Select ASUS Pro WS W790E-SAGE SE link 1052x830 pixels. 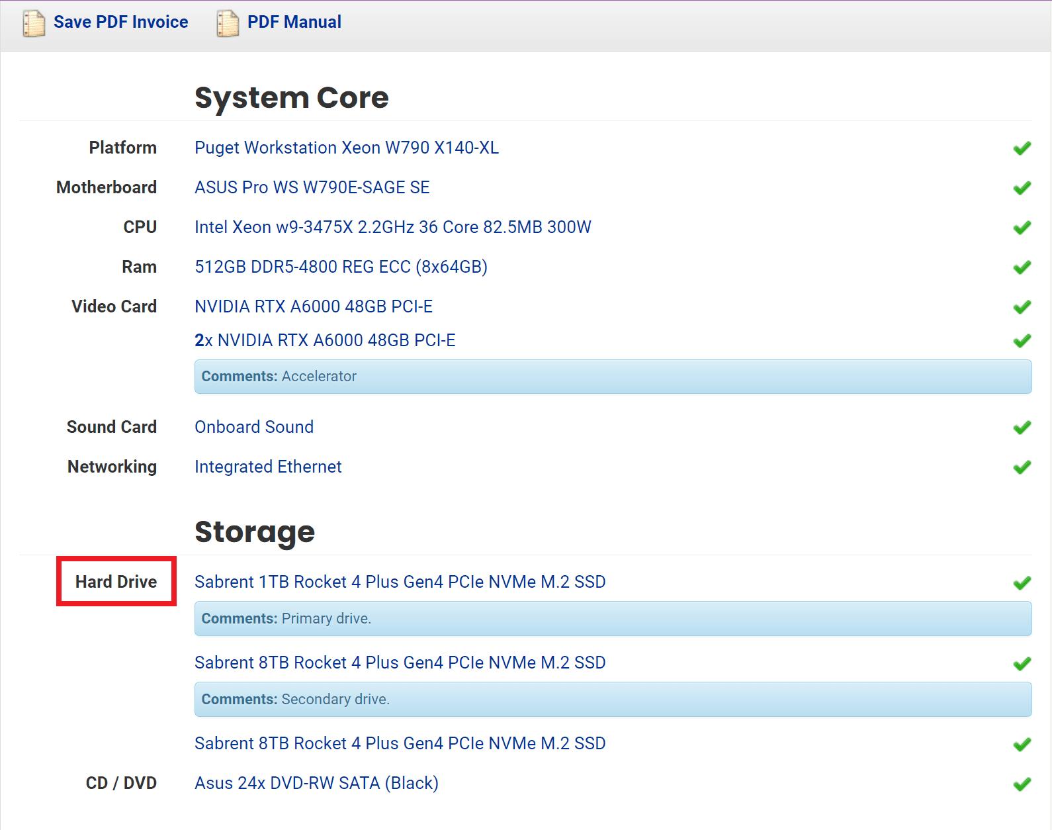point(312,187)
